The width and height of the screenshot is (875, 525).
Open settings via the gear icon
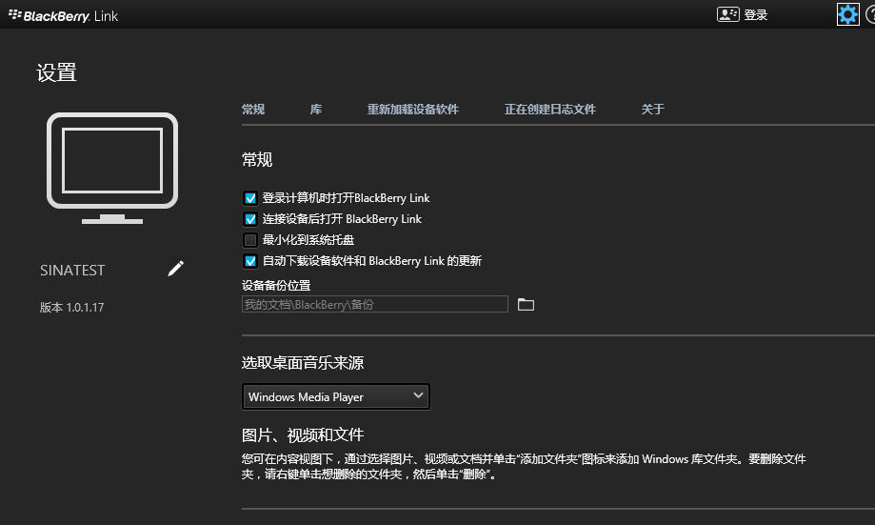pyautogui.click(x=847, y=14)
